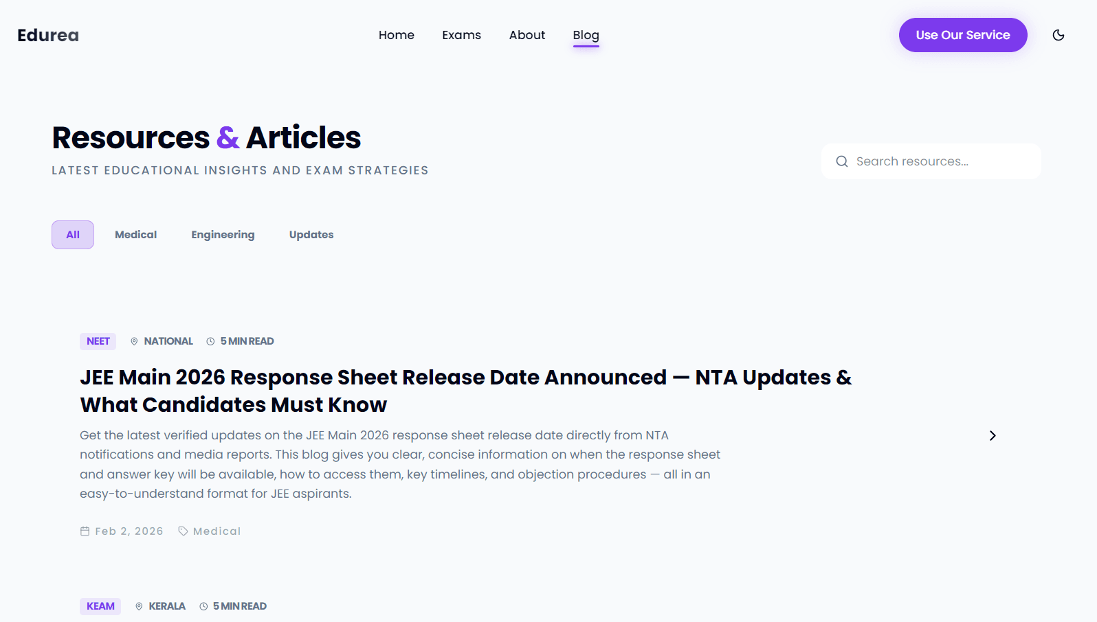The width and height of the screenshot is (1097, 622).
Task: Open the JEE Main article chevron arrow
Action: [993, 436]
